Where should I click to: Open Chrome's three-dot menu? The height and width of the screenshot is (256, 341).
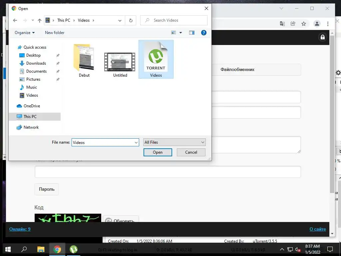pos(328,24)
